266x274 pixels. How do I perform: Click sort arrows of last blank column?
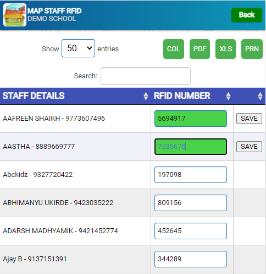(260, 96)
